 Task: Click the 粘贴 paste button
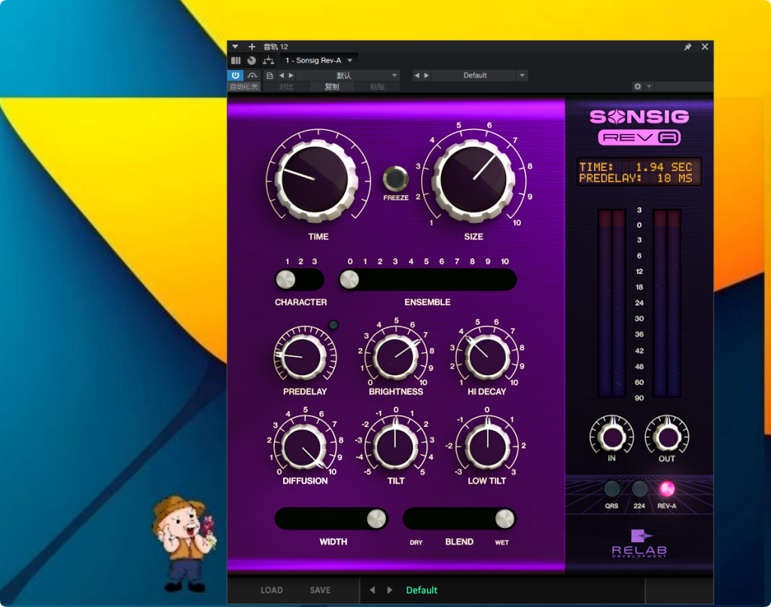(x=377, y=87)
